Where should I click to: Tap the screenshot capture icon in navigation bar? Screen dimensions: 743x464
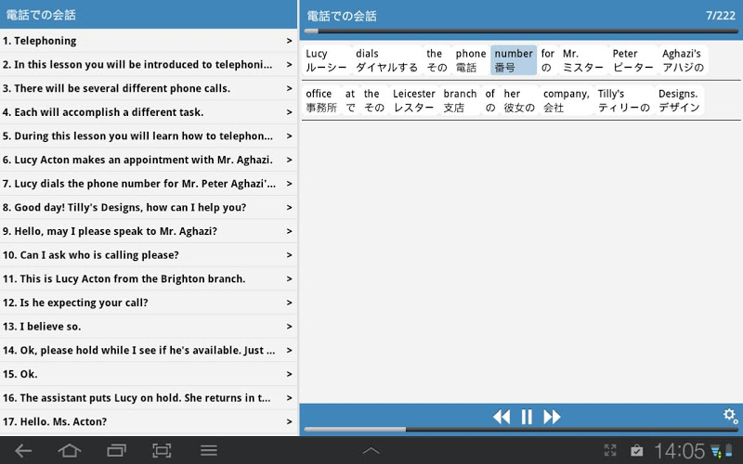click(162, 451)
